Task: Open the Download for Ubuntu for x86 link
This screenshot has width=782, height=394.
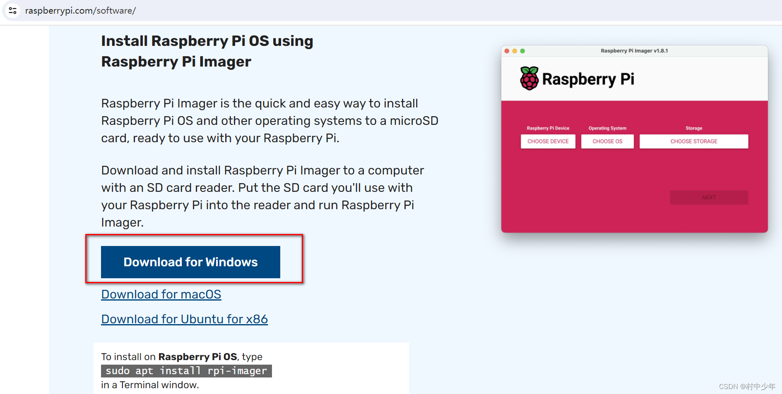Action: (x=184, y=319)
